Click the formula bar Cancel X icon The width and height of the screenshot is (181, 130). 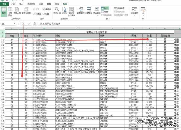pyautogui.click(x=23, y=24)
